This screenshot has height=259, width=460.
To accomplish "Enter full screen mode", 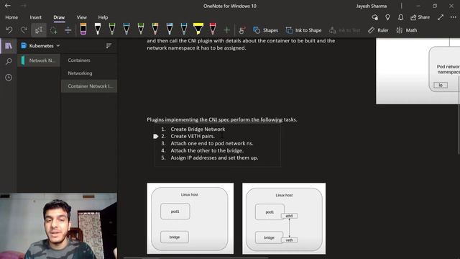I will [441, 17].
